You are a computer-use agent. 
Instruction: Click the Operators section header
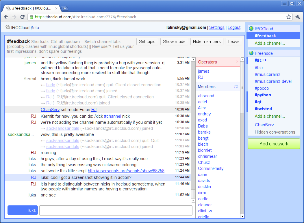(218, 62)
